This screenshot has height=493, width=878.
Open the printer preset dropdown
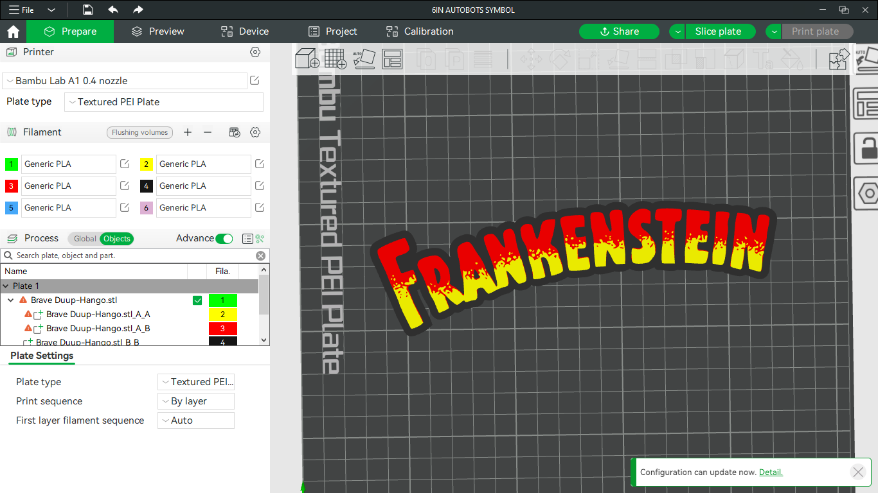(x=125, y=81)
